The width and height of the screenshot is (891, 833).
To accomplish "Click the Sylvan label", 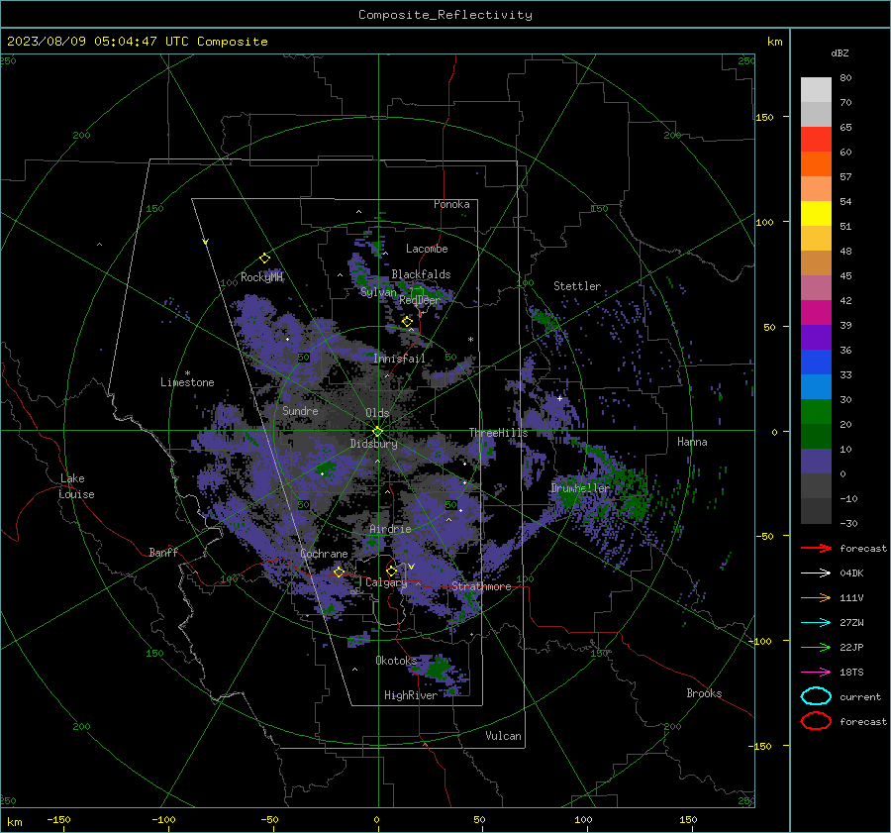I will 378,292.
